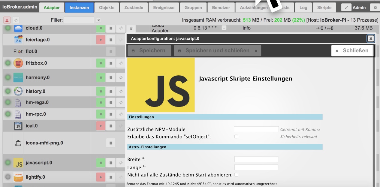Focus the Filter input field

click(79, 20)
